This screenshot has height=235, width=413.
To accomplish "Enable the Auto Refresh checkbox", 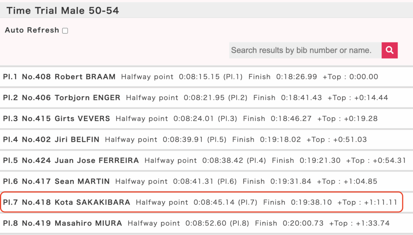I will point(65,31).
